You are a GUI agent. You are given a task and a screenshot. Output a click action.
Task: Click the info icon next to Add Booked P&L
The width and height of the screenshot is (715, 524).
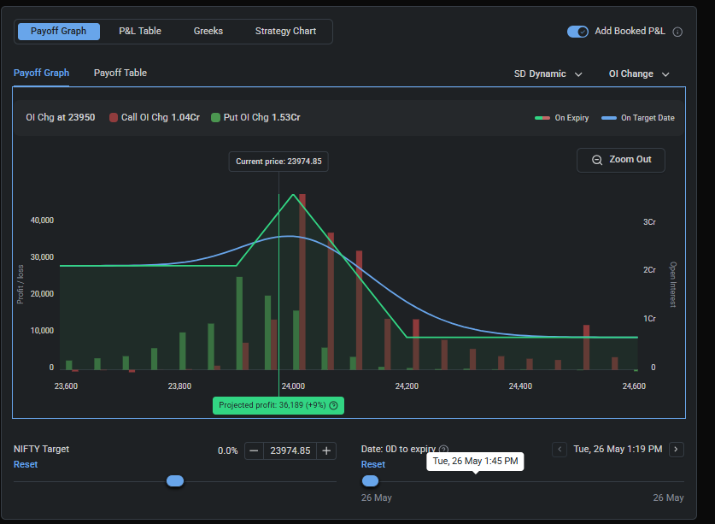pyautogui.click(x=677, y=32)
